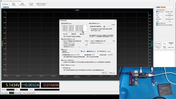Screen dimensions: 176x99
Task: Click ChargerLAB app icon in title bar
Action: click(1, 1)
